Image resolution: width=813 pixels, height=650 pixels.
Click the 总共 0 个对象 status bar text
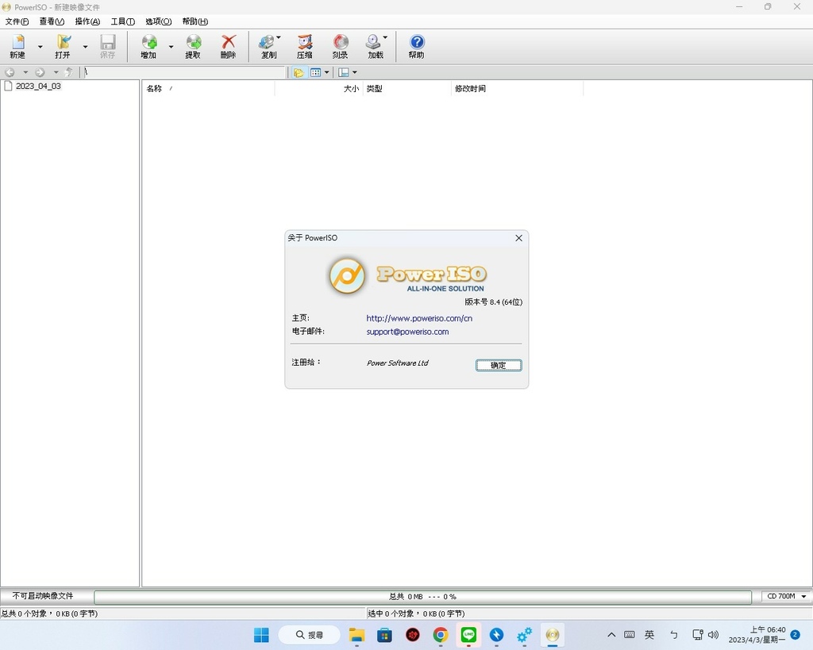point(49,613)
